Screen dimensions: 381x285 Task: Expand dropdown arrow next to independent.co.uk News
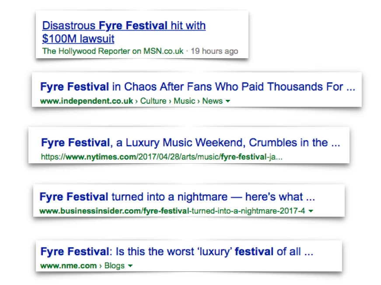point(227,101)
